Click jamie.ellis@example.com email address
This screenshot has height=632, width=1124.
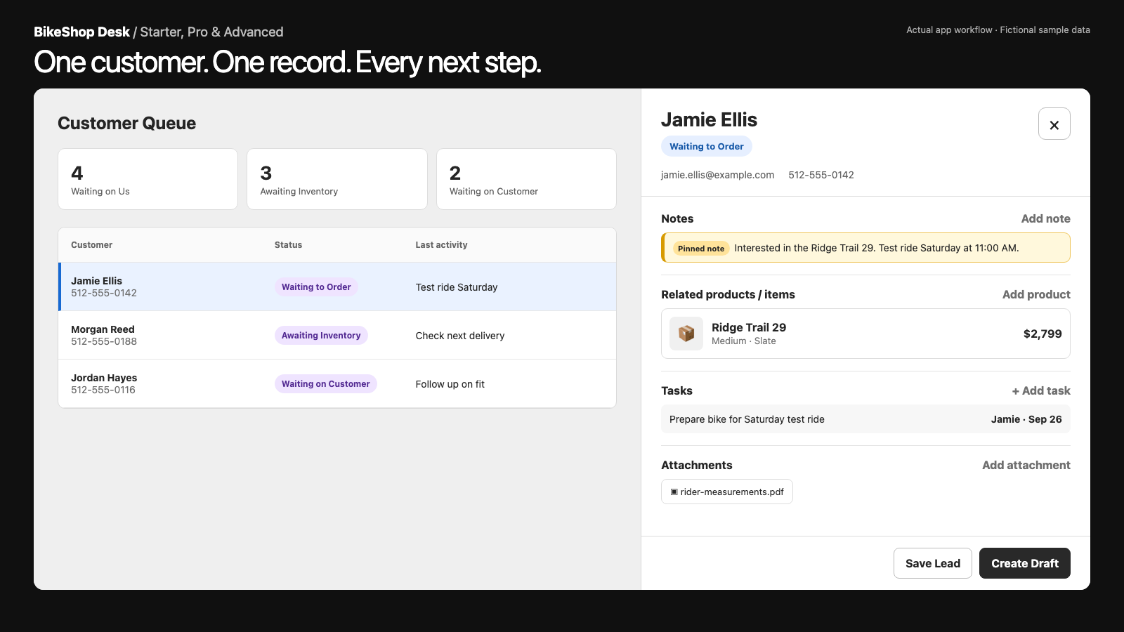(x=717, y=175)
